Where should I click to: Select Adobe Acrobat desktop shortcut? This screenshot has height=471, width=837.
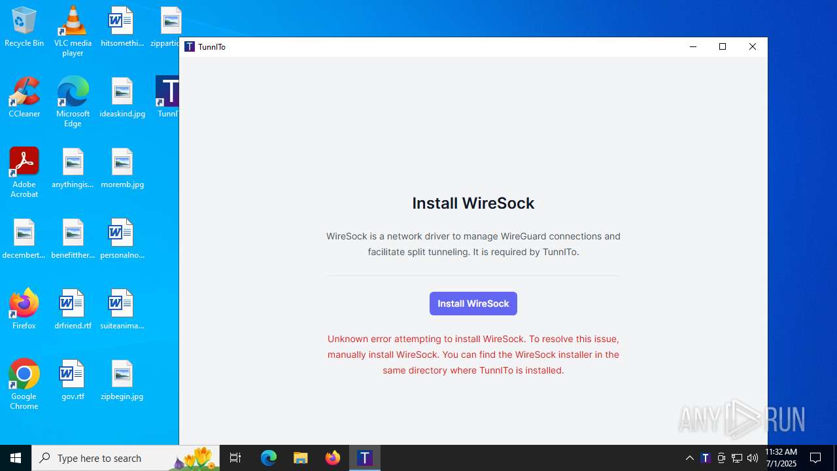[x=24, y=173]
